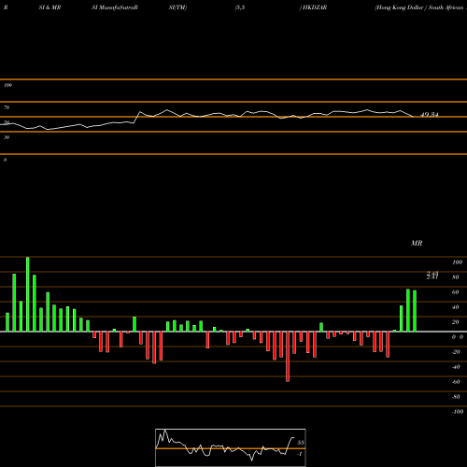This screenshot has width=467, height=467.
Task: Click the MR axis label -60
Action: click(456, 382)
